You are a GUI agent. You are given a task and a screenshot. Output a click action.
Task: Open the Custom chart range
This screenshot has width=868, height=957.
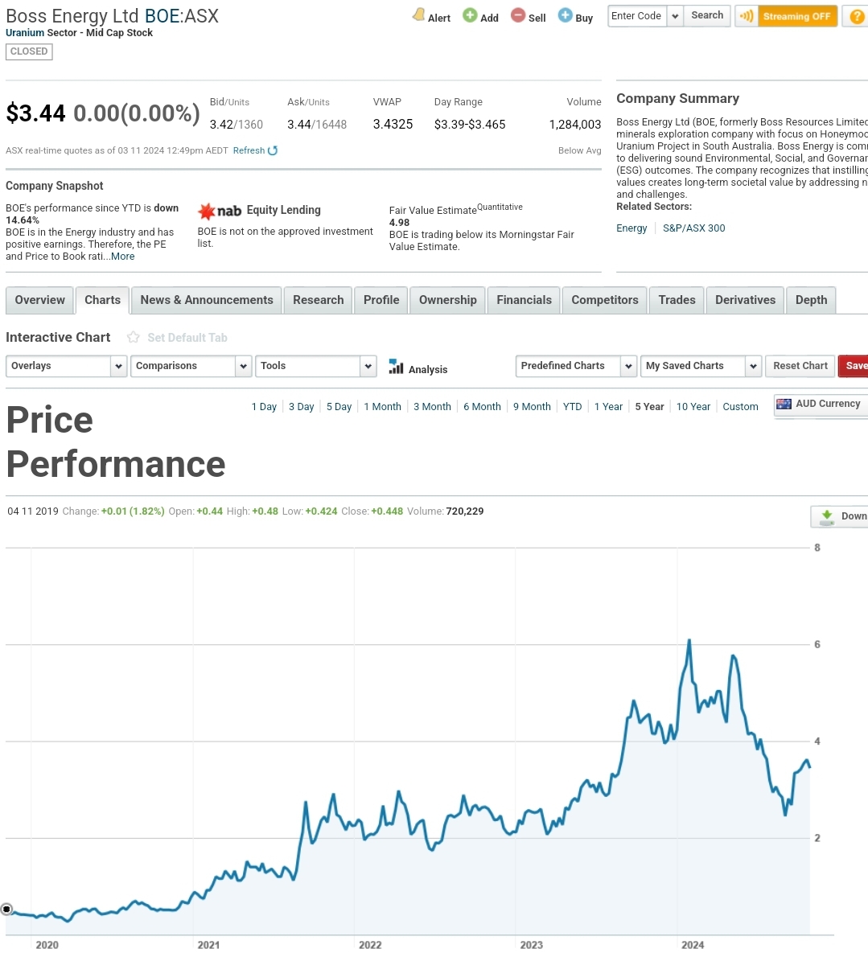click(x=740, y=406)
